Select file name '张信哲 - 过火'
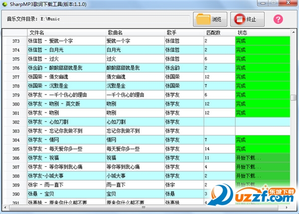Image resolution: width=299 pixels, height=214 pixels. (x=67, y=59)
